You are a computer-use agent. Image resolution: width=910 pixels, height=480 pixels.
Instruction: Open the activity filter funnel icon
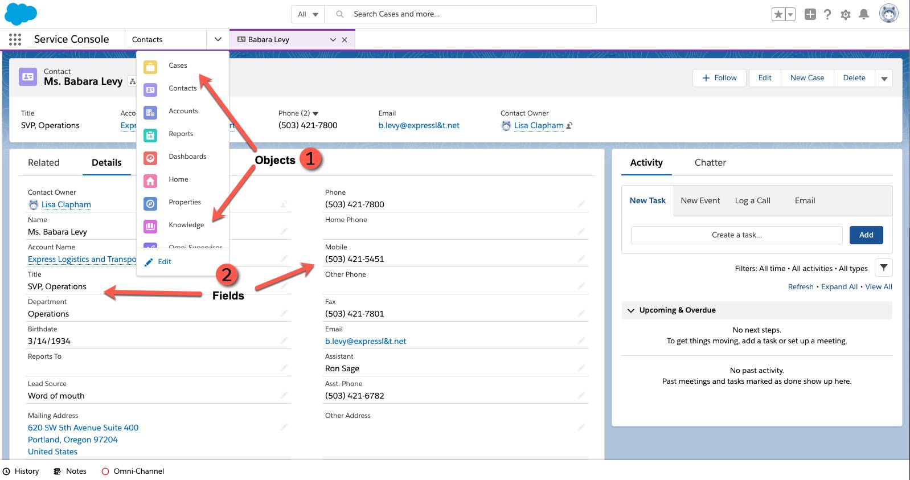[883, 268]
